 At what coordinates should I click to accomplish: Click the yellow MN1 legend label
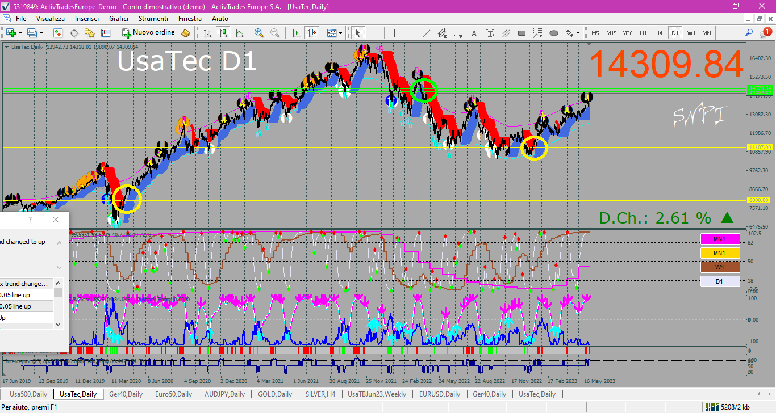coord(720,253)
